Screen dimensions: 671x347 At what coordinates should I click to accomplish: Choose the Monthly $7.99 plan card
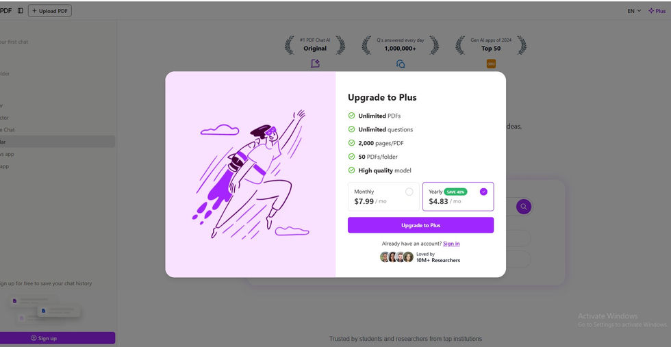[383, 197]
